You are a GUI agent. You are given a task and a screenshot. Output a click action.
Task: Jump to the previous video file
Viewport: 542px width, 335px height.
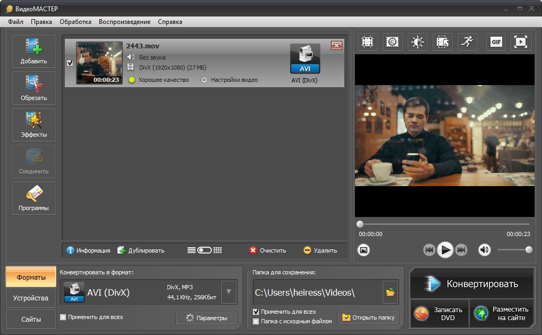pyautogui.click(x=429, y=250)
